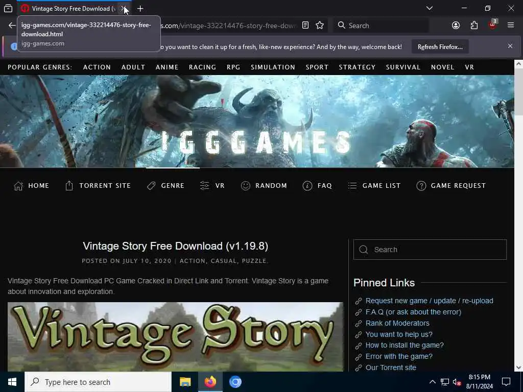Open the Windows Start menu
This screenshot has height=392, width=523.
point(12,382)
